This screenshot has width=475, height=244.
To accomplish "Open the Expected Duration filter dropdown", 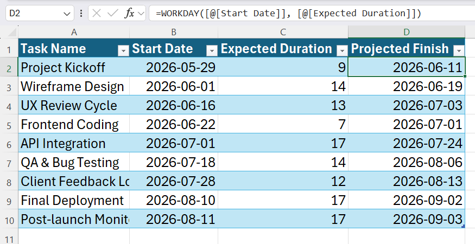I will click(342, 51).
